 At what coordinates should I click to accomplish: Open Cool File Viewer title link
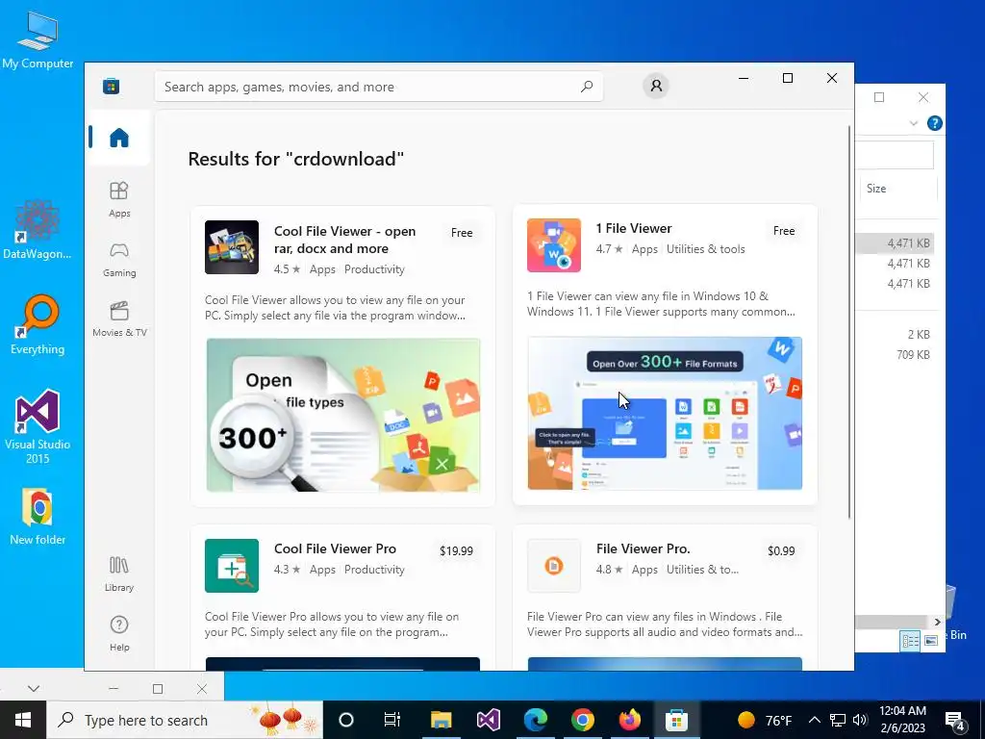click(345, 240)
